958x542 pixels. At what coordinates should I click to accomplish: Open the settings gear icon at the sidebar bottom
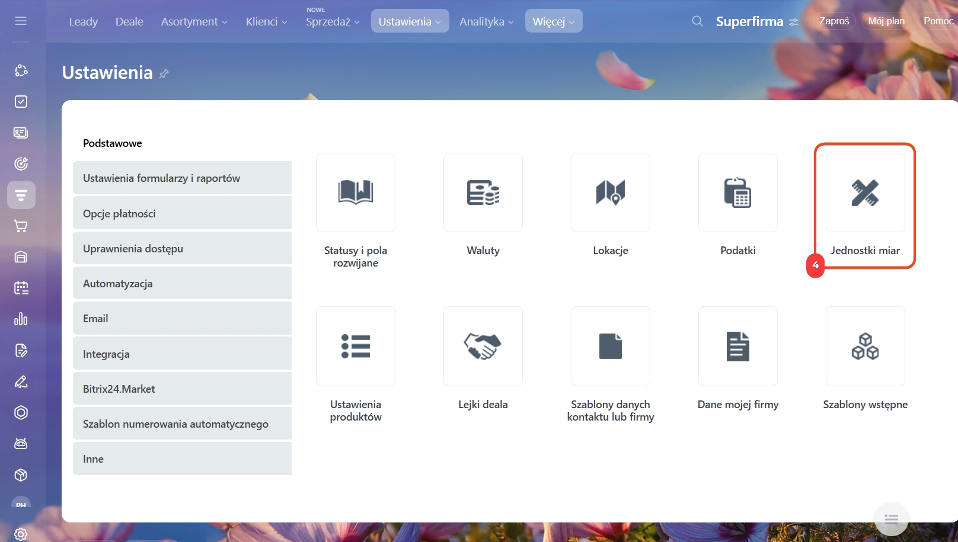coord(21,534)
